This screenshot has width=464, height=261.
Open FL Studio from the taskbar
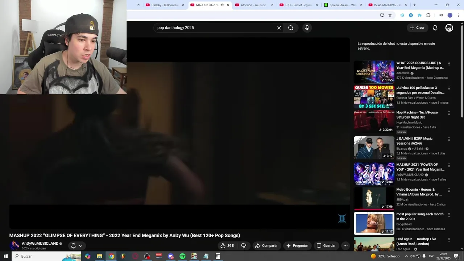123,256
